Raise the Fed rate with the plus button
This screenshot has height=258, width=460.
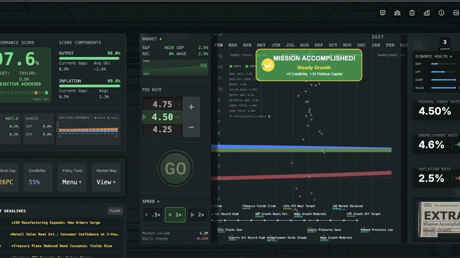click(x=191, y=107)
